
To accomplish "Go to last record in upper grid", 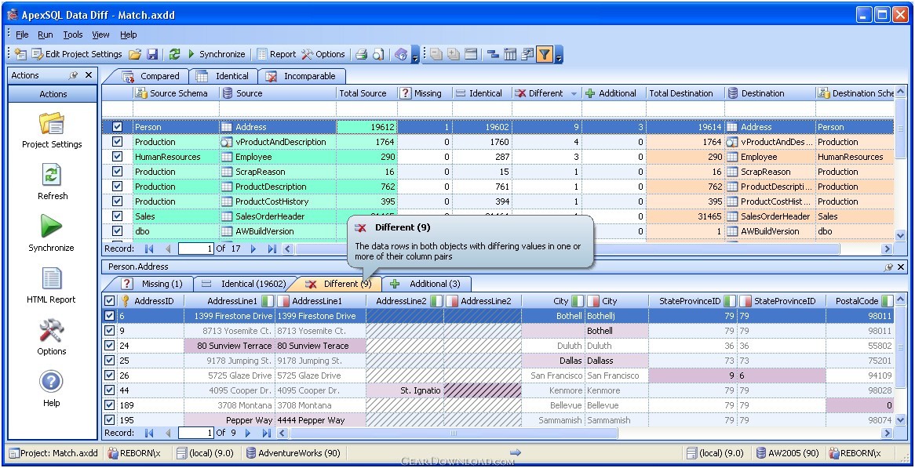I will (x=272, y=249).
